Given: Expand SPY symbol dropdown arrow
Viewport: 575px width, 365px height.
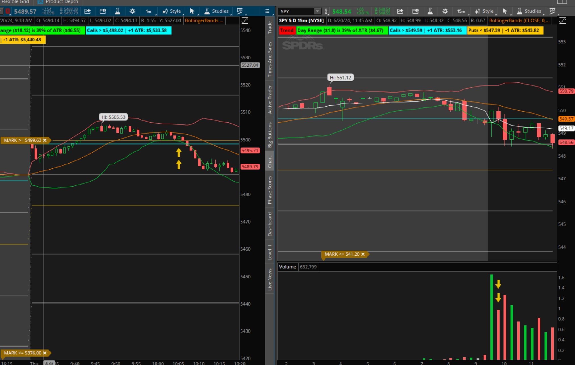Looking at the screenshot, I should click(317, 11).
